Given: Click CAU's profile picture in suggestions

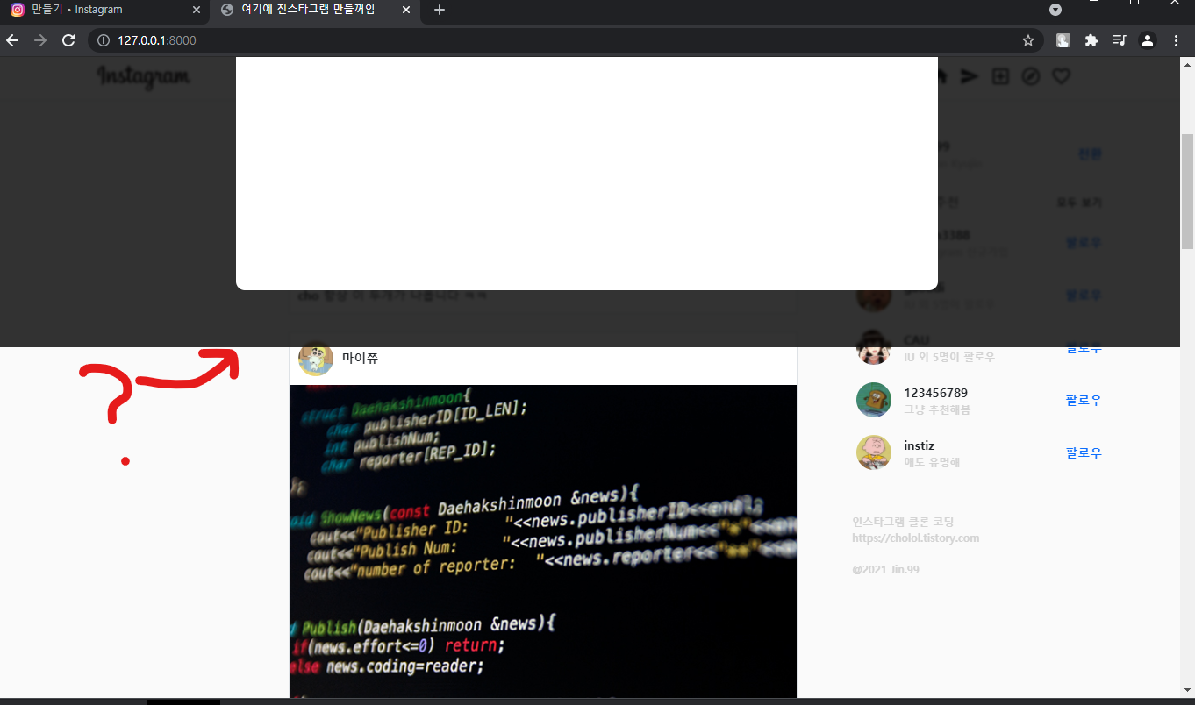Looking at the screenshot, I should 874,347.
